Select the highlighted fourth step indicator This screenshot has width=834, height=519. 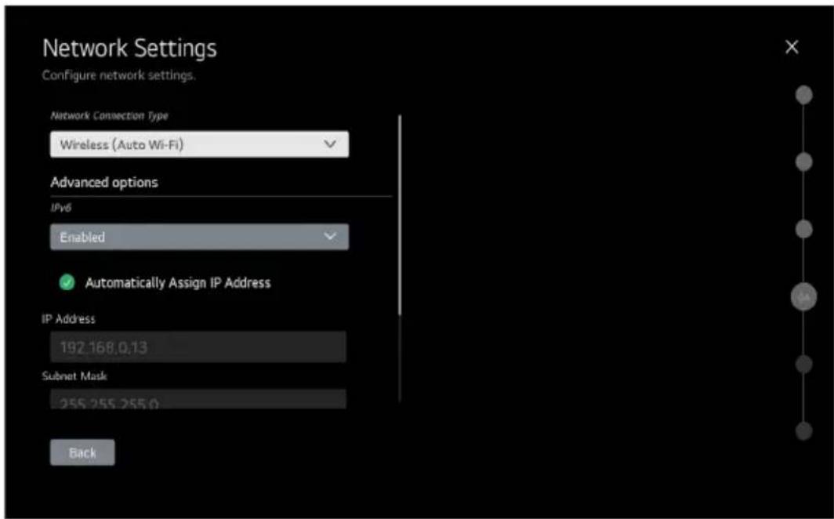coord(803,296)
